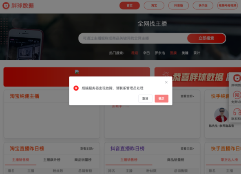Click 取消 in the error dialog

tap(145, 98)
